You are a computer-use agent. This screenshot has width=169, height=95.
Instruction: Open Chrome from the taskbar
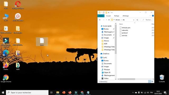coord(82,93)
